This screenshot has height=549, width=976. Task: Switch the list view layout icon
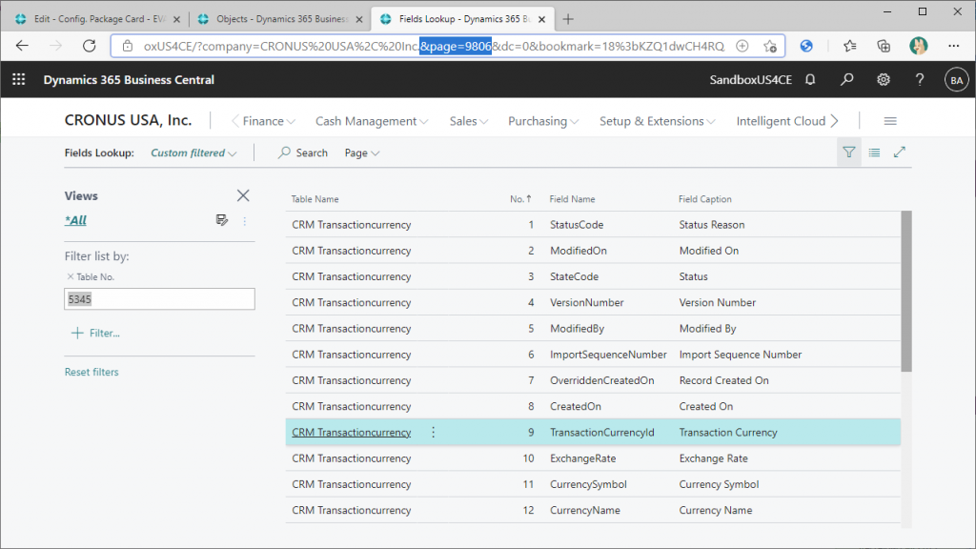click(874, 152)
